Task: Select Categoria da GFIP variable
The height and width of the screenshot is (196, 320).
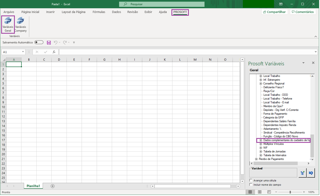Action: pos(273,118)
